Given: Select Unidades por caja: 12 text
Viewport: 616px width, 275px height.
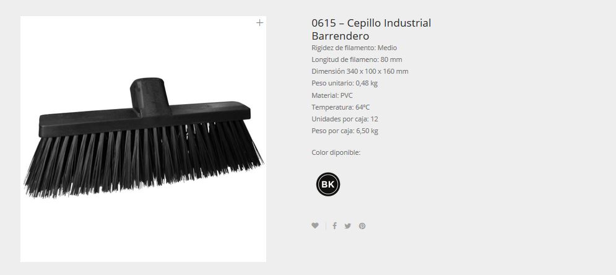Looking at the screenshot, I should coord(345,119).
